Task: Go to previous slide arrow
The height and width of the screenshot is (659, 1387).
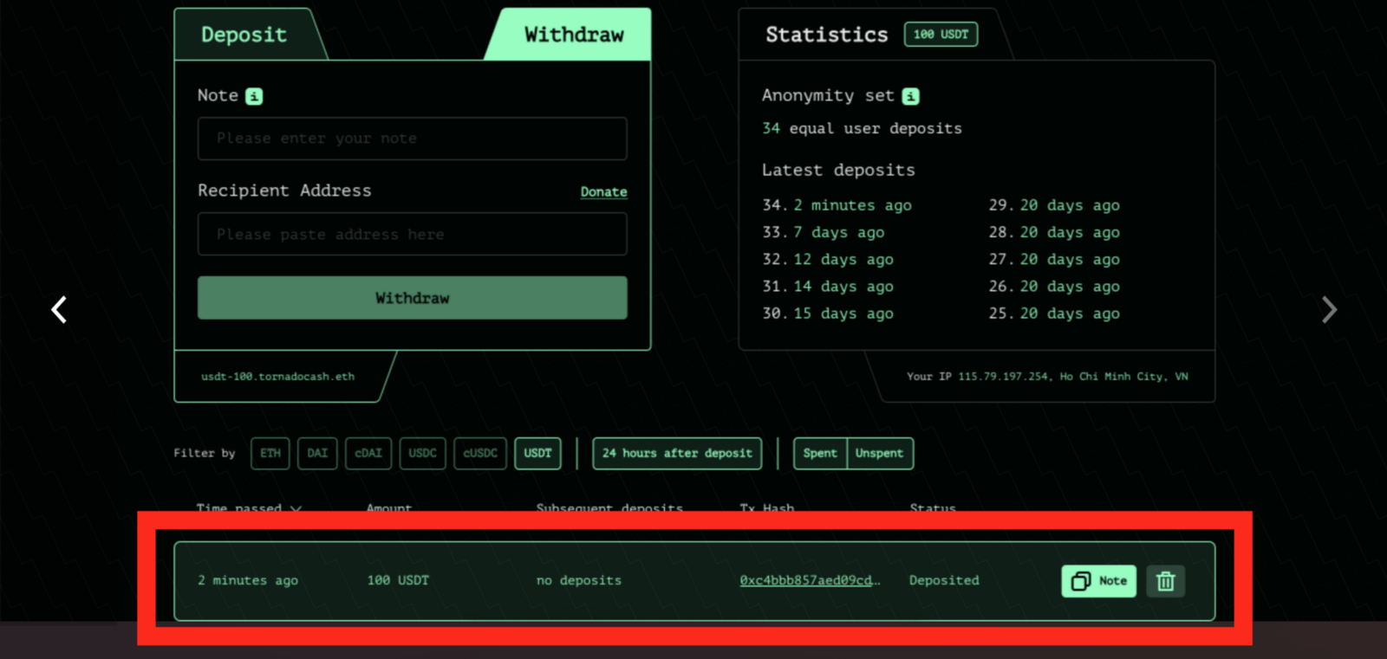Action: (59, 309)
